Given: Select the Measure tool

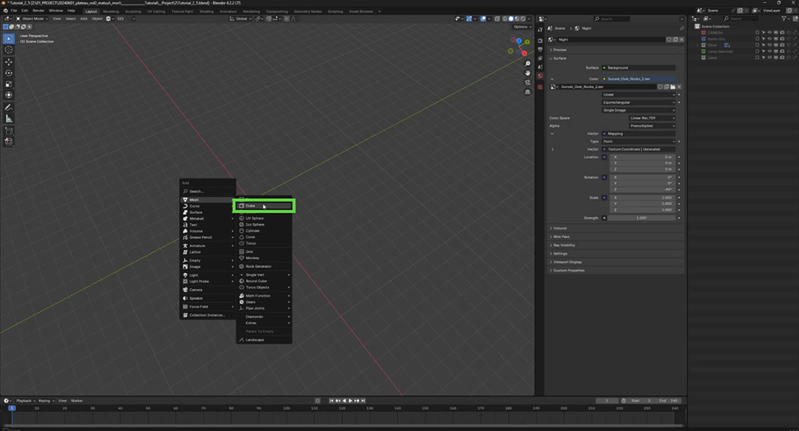Looking at the screenshot, I should [x=9, y=118].
